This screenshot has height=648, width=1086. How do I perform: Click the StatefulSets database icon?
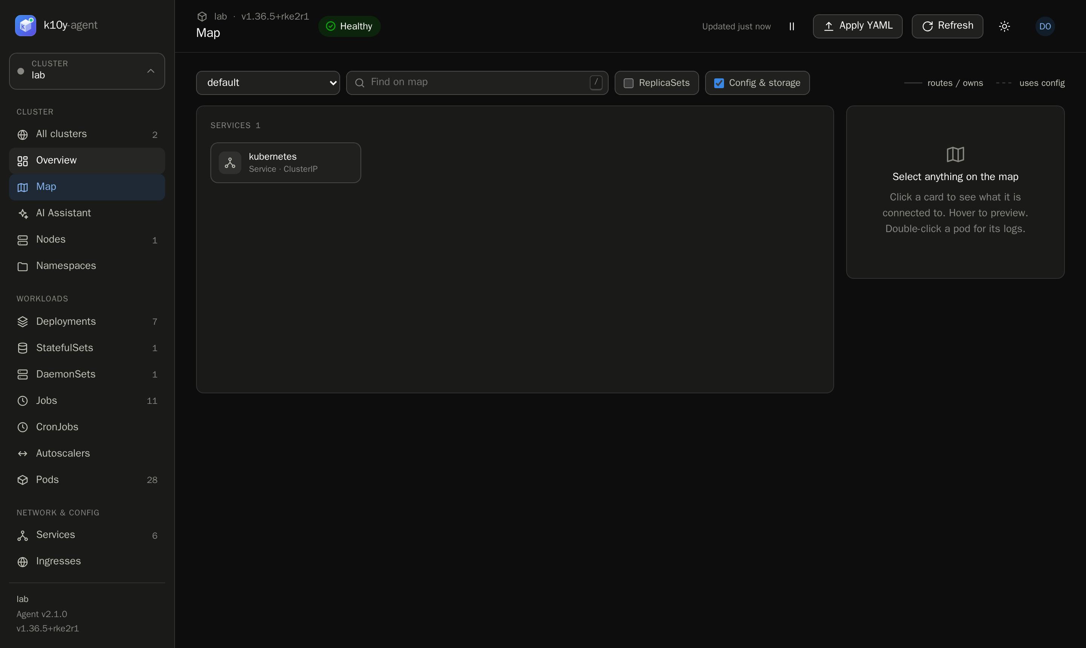pyautogui.click(x=23, y=348)
